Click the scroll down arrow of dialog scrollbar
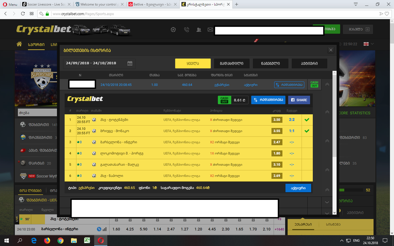 click(x=334, y=212)
